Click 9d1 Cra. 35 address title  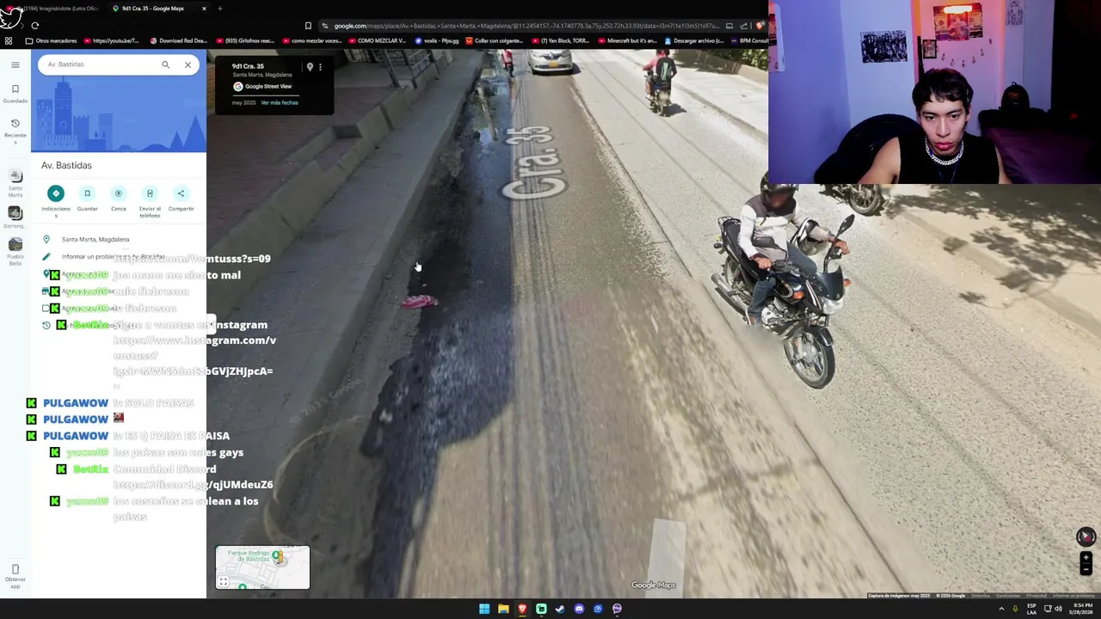point(248,66)
